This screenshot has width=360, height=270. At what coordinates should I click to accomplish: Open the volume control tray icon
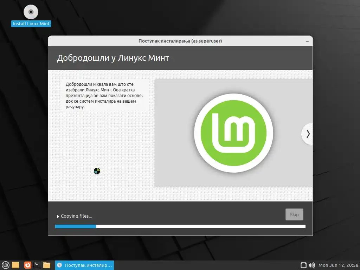click(x=311, y=265)
